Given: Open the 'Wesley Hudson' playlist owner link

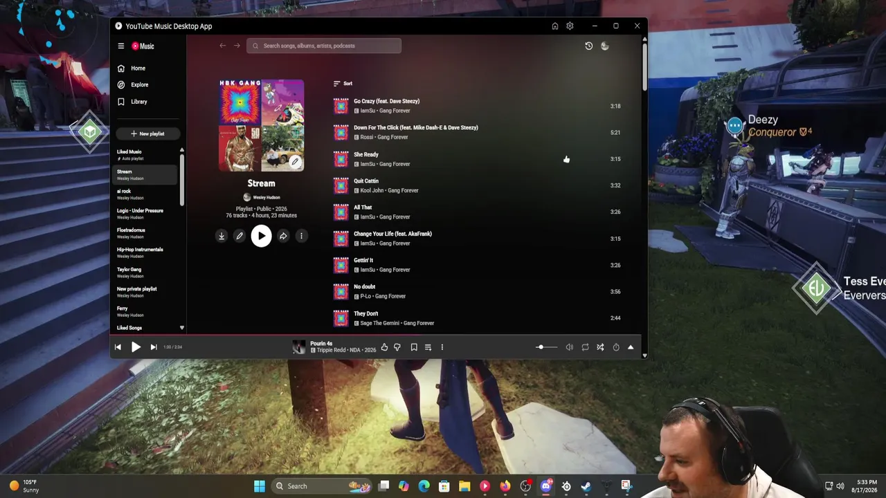Looking at the screenshot, I should (x=266, y=198).
